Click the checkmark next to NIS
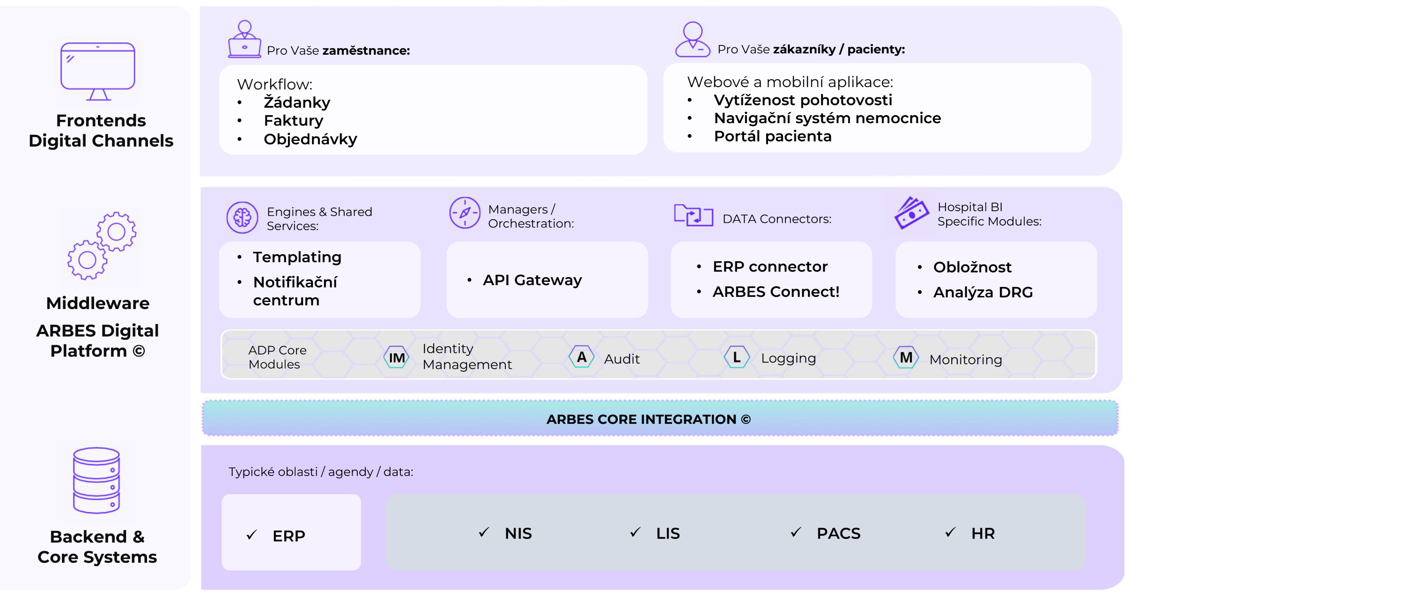This screenshot has width=1405, height=597. point(484,532)
